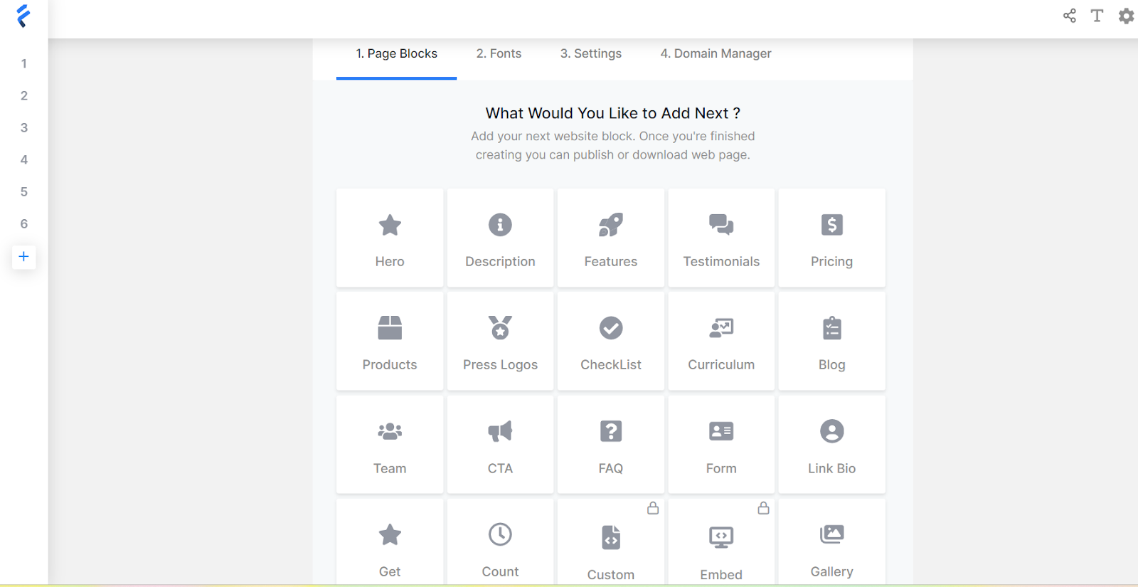Select the Products block
This screenshot has height=587, width=1138.
coord(390,341)
